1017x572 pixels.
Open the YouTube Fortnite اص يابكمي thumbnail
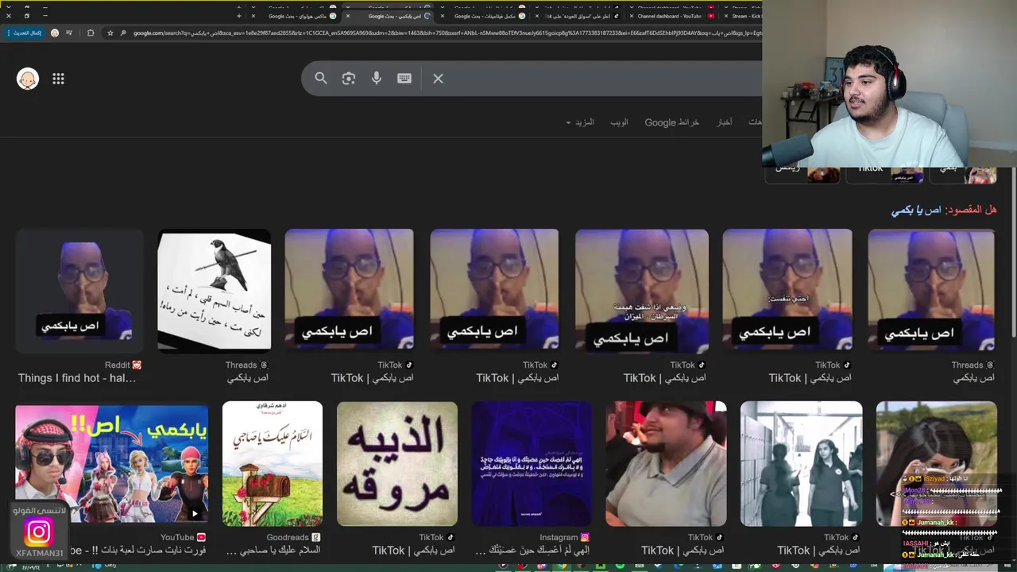point(111,463)
